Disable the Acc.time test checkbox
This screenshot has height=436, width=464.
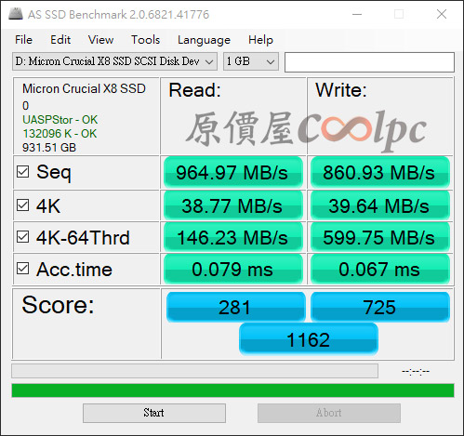23,269
